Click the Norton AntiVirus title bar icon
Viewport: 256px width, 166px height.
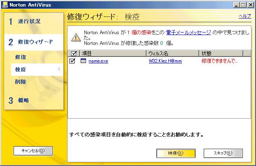5,5
